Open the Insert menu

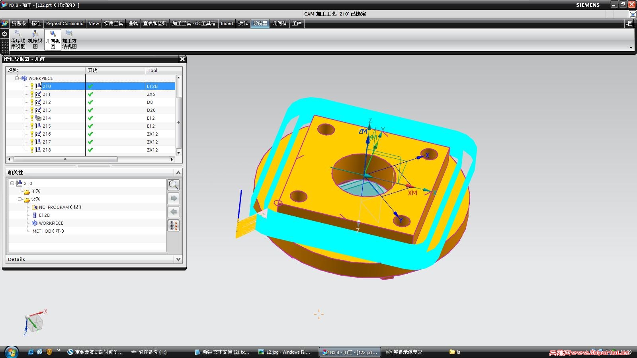[x=227, y=23]
